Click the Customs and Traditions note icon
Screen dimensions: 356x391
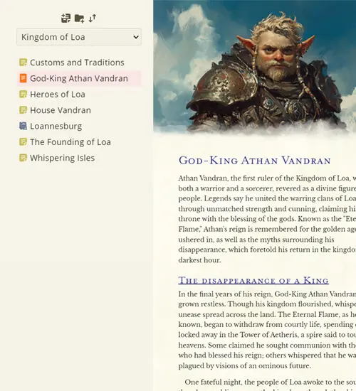point(23,63)
